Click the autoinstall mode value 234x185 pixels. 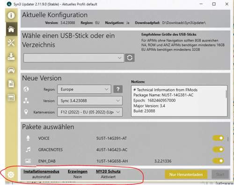(41, 177)
